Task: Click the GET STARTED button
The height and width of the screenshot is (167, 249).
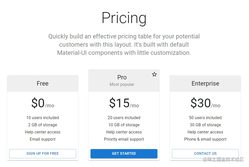Action: (124, 153)
